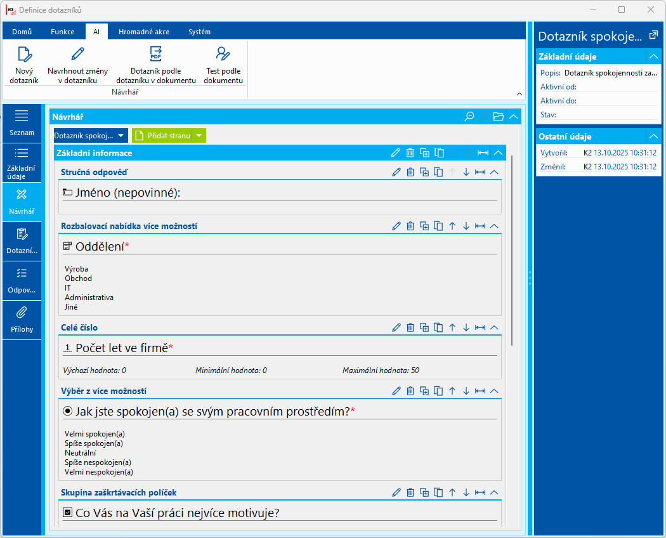The image size is (666, 538).
Task: Select the AI ribbon tab
Action: [96, 32]
